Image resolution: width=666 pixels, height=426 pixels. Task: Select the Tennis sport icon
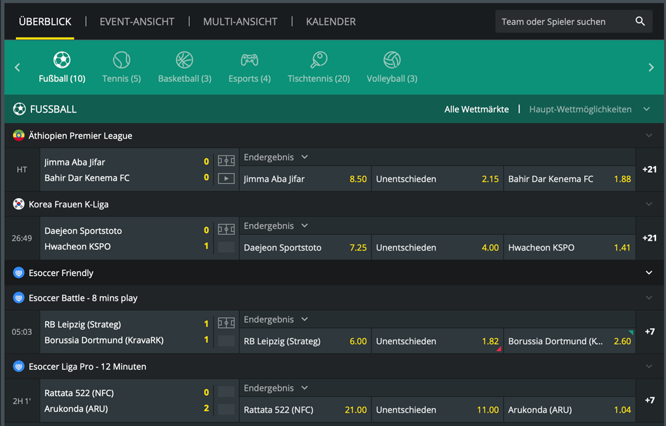point(121,60)
